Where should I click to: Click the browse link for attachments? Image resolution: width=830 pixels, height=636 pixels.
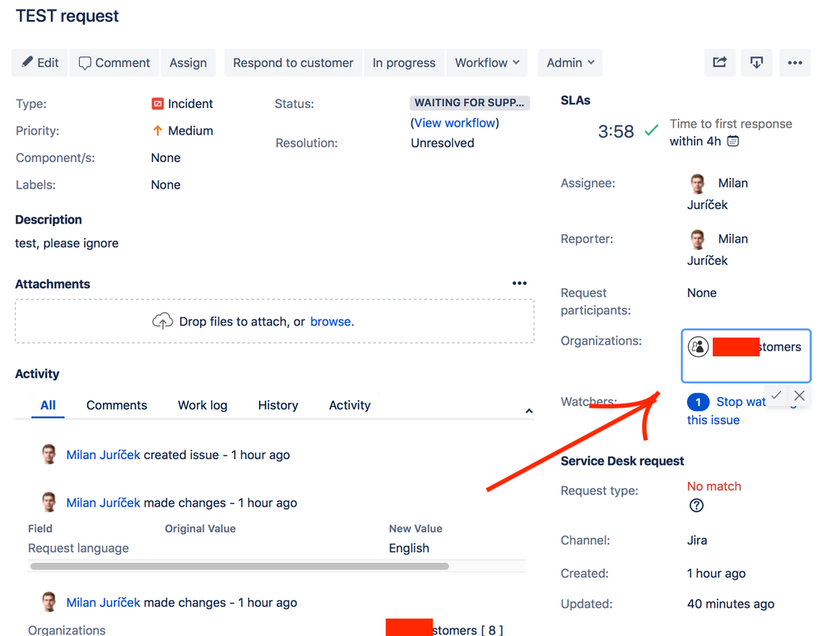pos(332,321)
